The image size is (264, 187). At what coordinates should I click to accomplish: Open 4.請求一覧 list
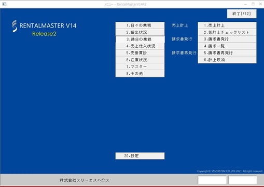point(227,46)
